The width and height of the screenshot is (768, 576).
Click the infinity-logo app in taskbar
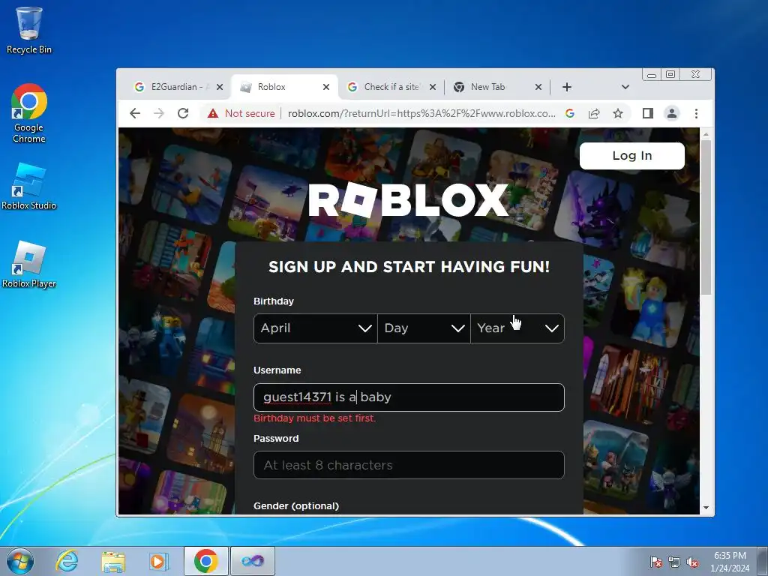[253, 561]
